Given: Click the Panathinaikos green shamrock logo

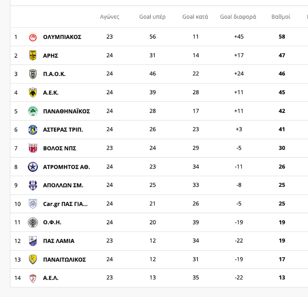Looking at the screenshot, I should (33, 111).
